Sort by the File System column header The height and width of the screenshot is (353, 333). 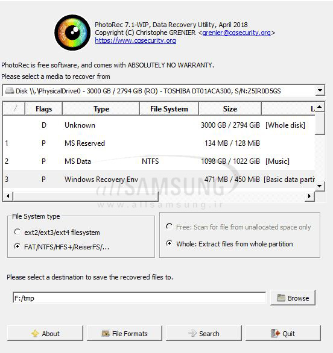point(169,109)
